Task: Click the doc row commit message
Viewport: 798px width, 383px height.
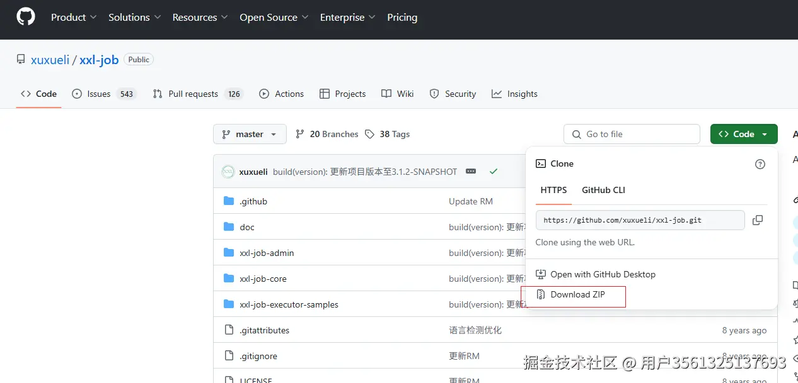Action: point(487,227)
